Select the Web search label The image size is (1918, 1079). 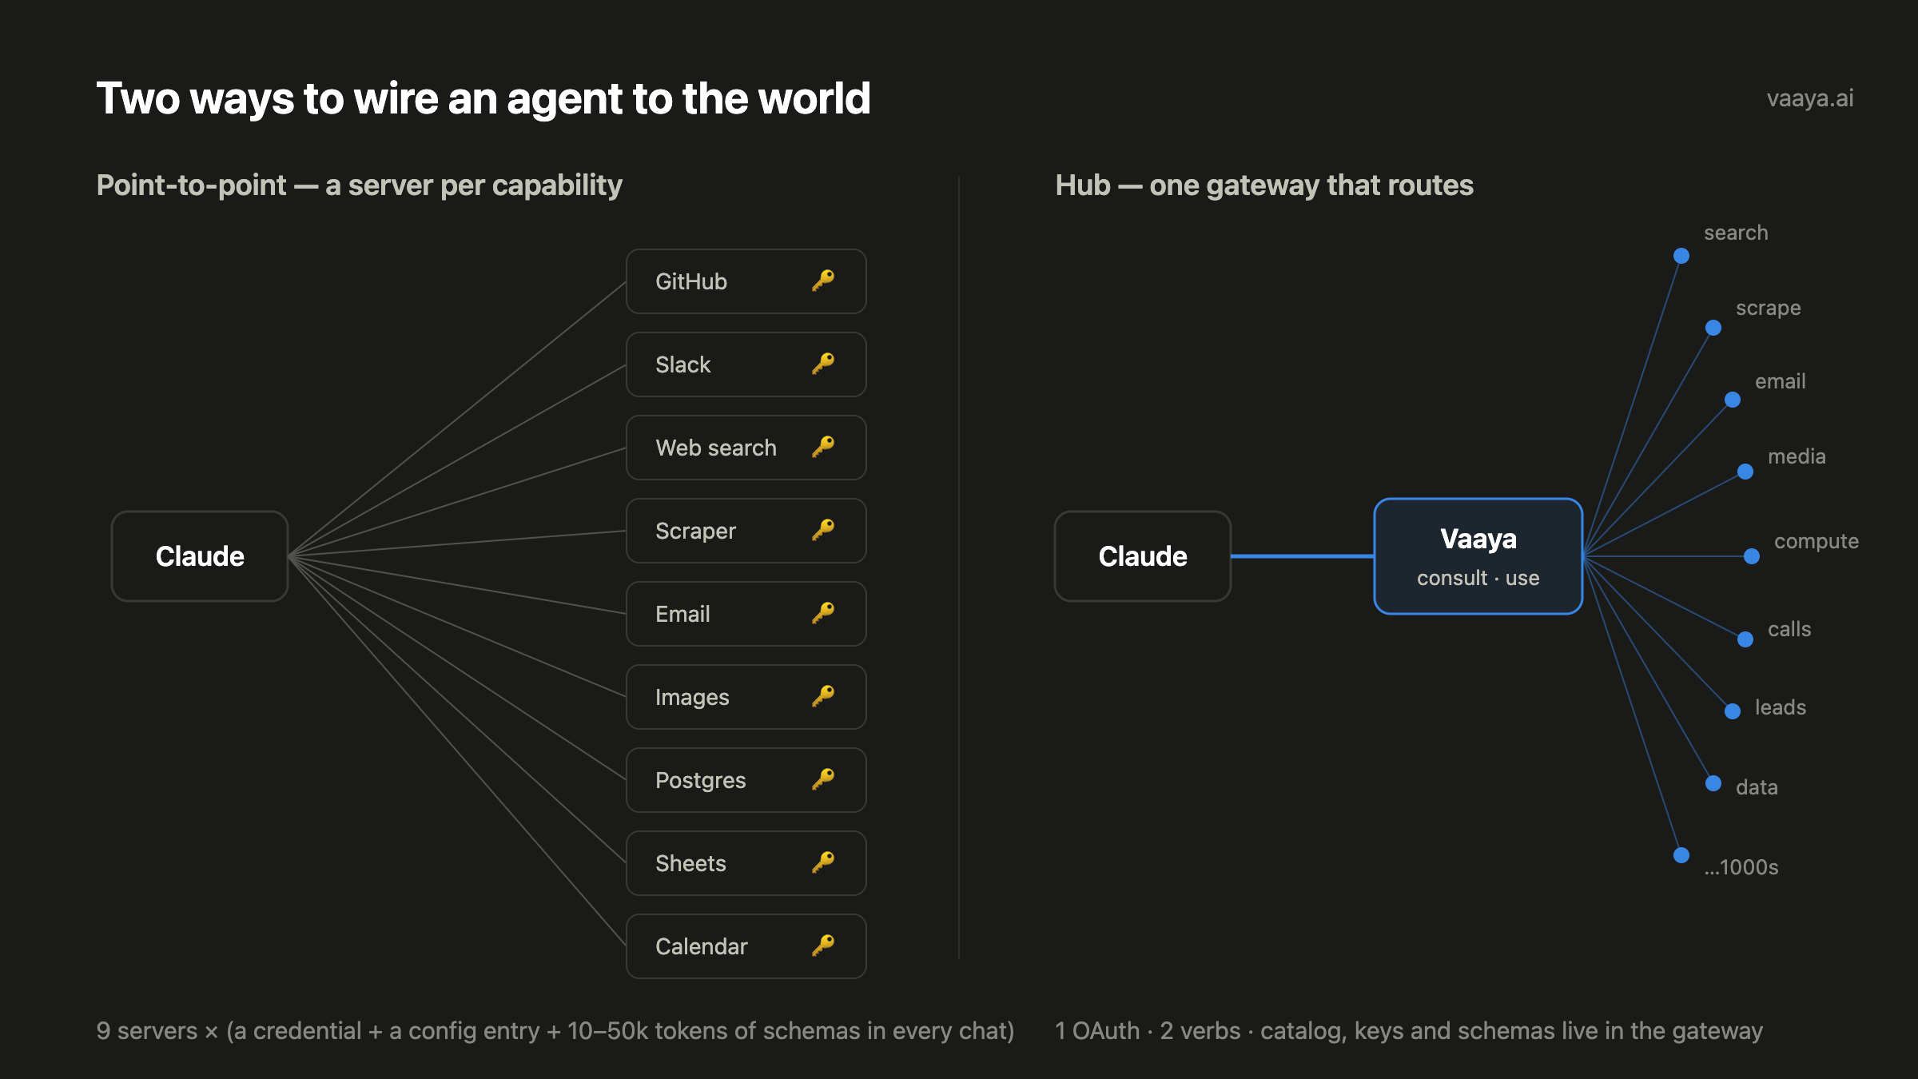716,448
